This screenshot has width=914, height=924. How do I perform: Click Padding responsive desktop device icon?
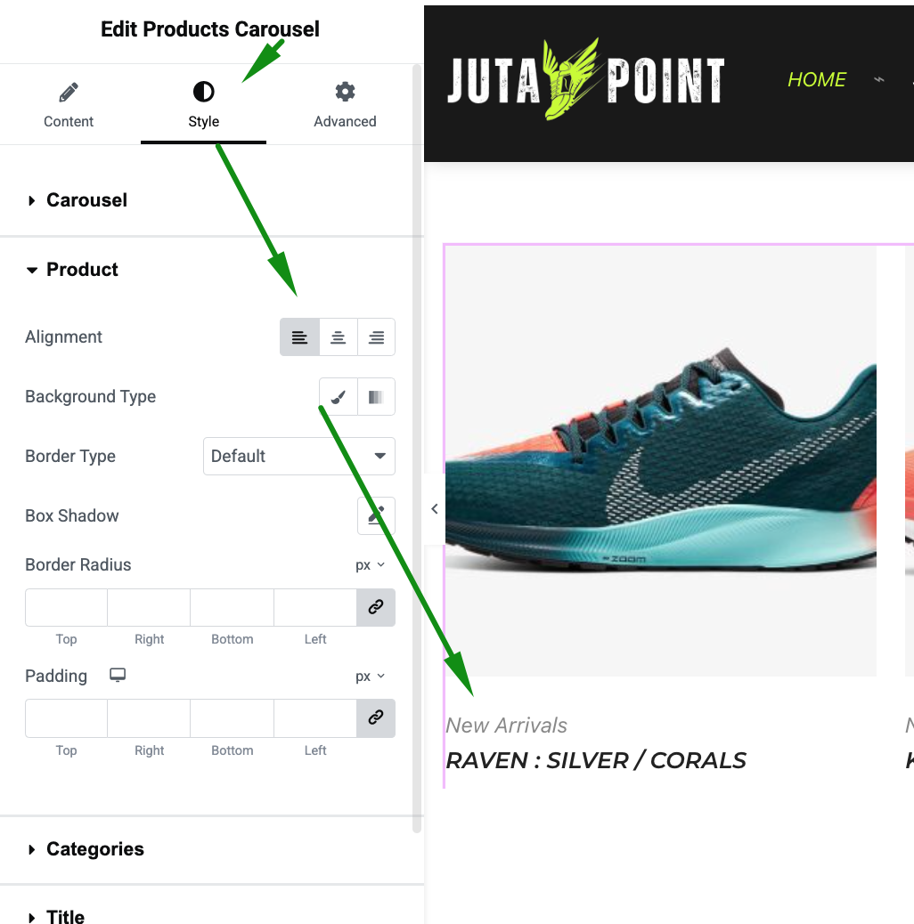point(118,676)
